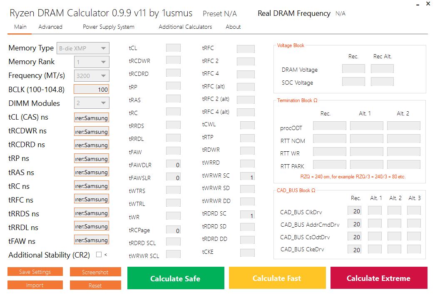Open the About tab
Screen dimensions: 435x298
233,27
